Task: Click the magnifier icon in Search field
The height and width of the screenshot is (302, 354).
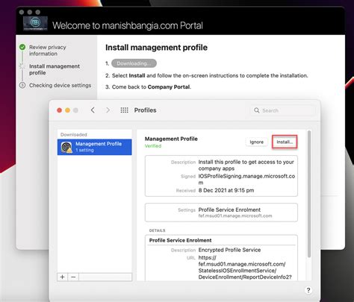Action: point(257,110)
